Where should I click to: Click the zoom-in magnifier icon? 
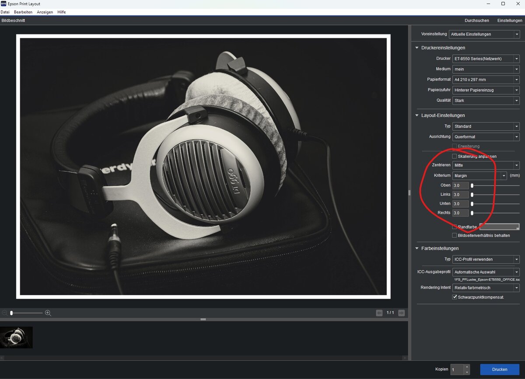(x=48, y=313)
